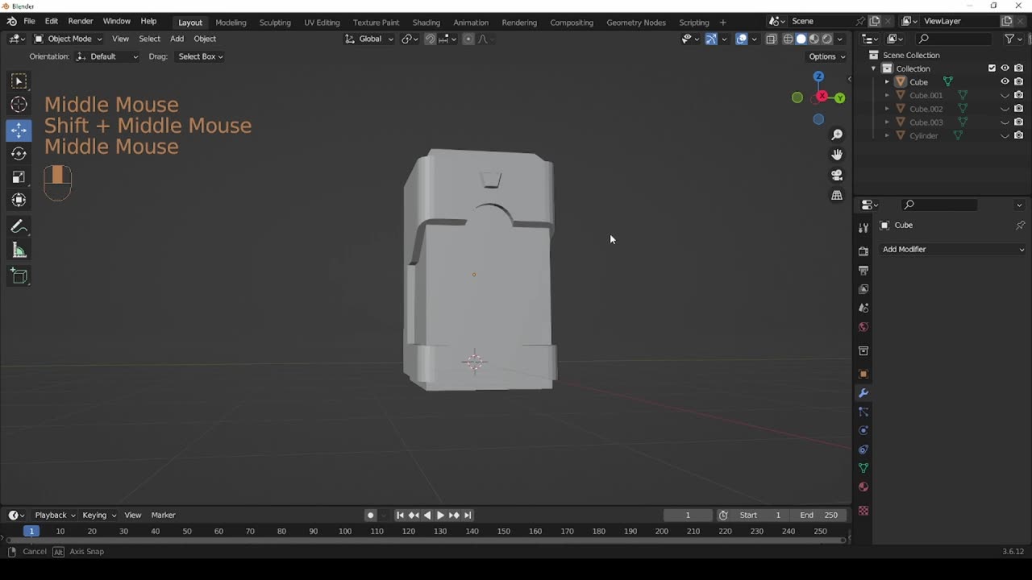
Task: Choose the Move tool
Action: (x=19, y=130)
